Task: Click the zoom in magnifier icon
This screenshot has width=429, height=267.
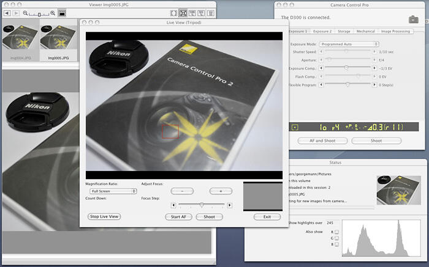Action: click(x=53, y=13)
